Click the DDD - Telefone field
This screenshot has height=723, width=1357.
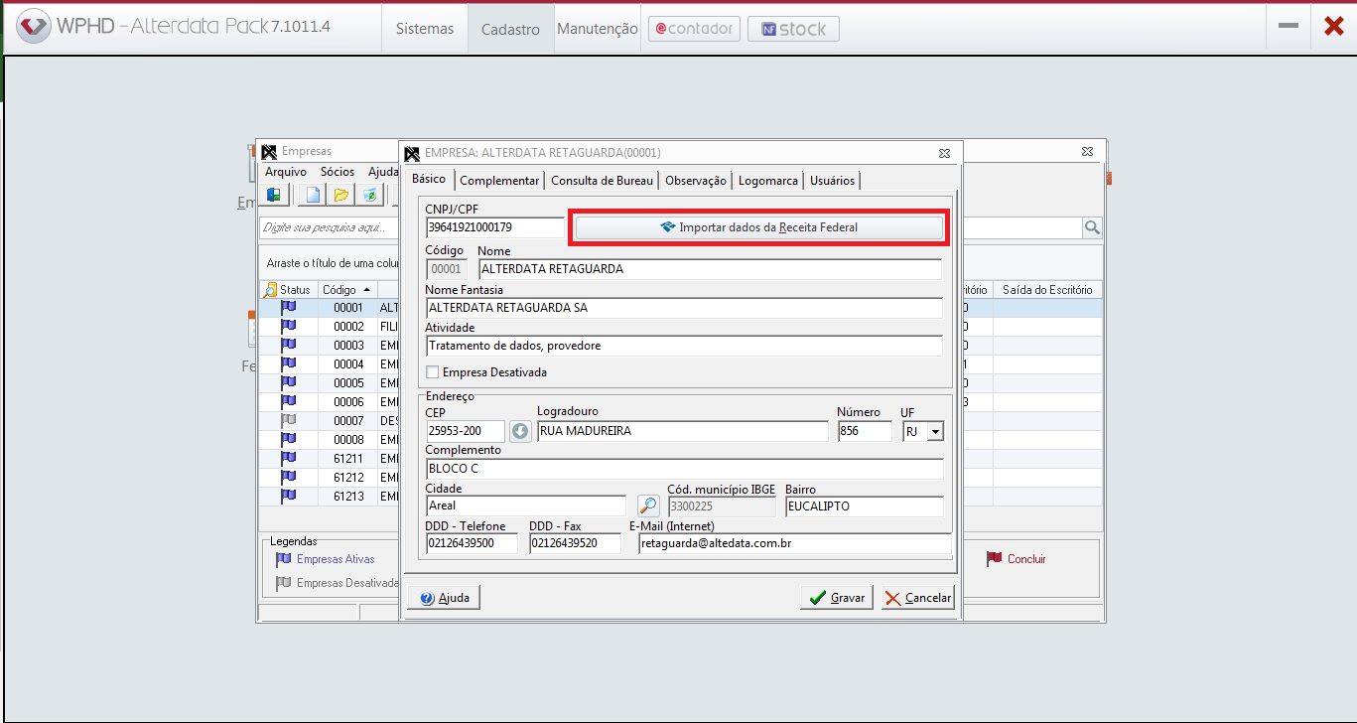tap(472, 544)
